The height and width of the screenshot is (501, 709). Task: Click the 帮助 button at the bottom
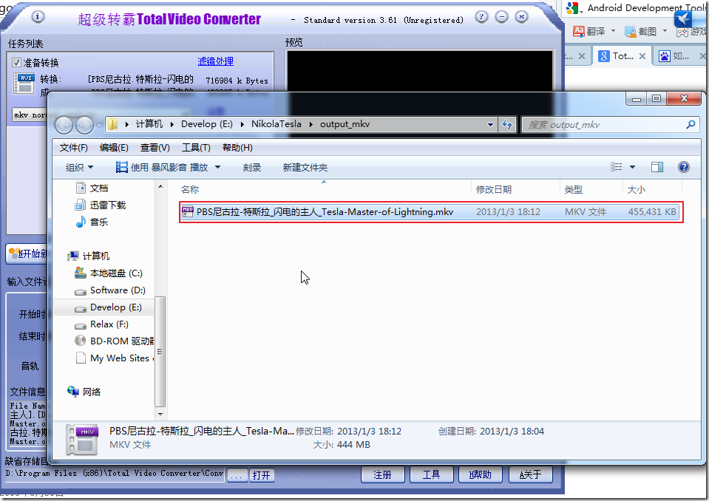(480, 475)
